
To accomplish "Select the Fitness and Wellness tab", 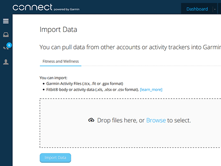I will point(61,62).
